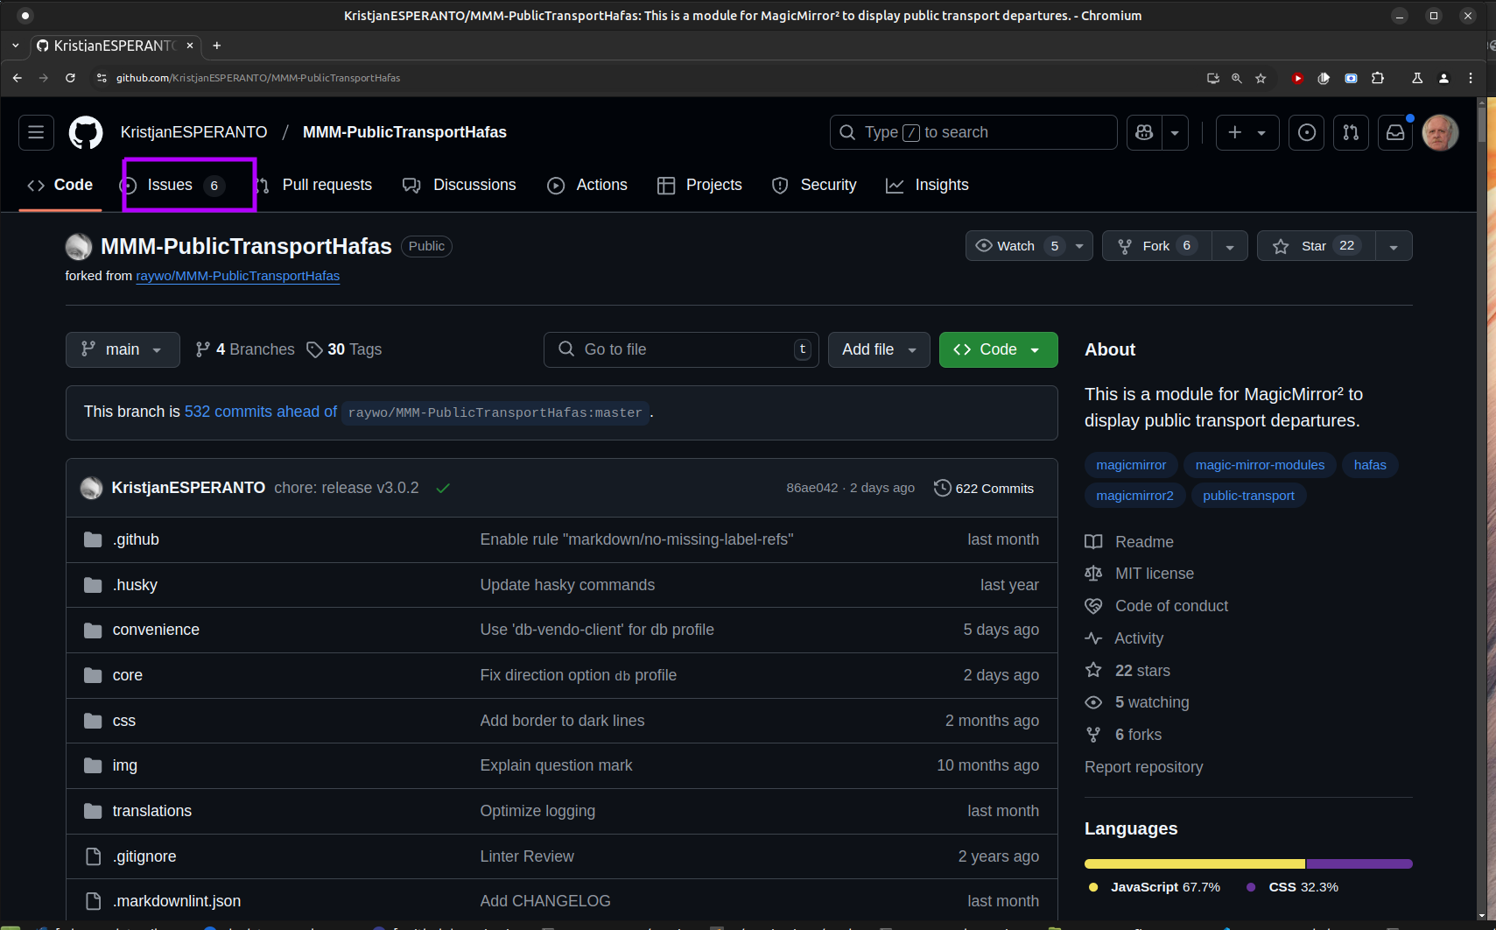Open the issues shortcut in header
The image size is (1496, 930).
click(x=1306, y=132)
